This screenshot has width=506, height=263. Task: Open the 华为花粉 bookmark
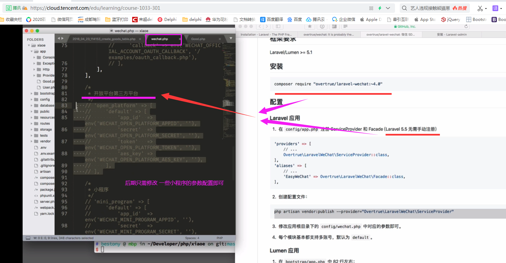click(217, 20)
